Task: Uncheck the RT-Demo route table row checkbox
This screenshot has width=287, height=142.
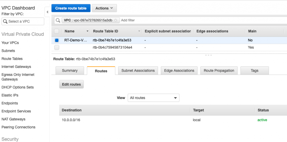Action: [57, 40]
